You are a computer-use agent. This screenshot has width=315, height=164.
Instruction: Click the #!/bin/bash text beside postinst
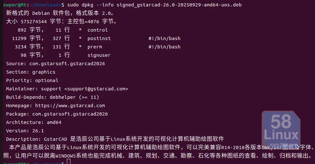164,38
